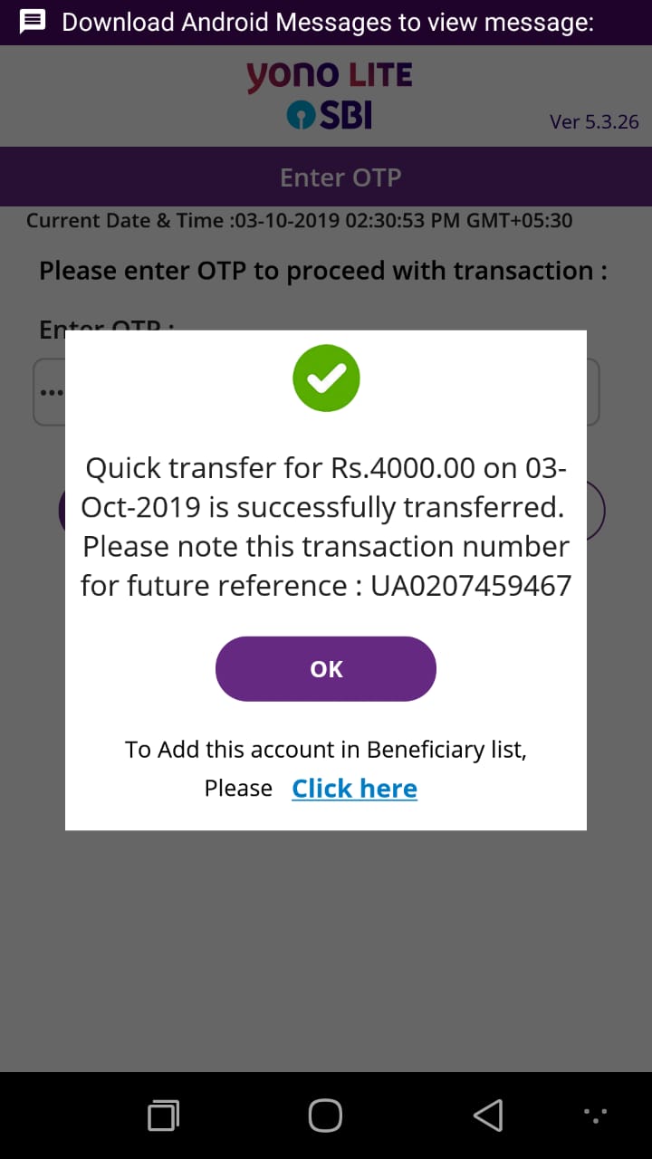
Task: Tap the Android home circle button
Action: [x=325, y=1115]
